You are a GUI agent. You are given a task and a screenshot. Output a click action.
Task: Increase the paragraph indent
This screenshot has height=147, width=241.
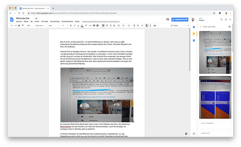(138, 26)
